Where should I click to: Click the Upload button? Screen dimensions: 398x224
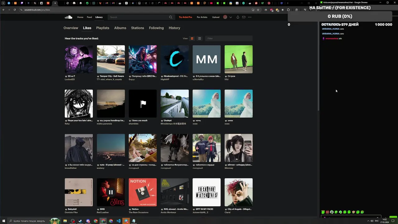[x=216, y=17]
